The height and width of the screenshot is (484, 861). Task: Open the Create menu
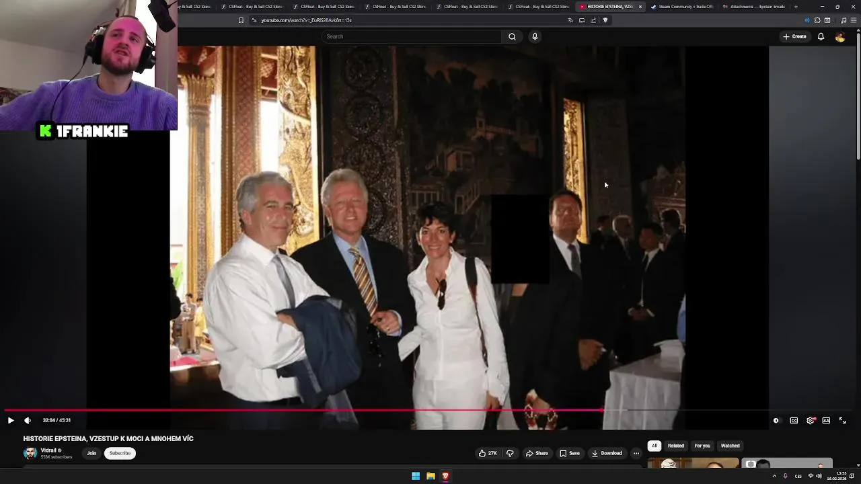pos(794,36)
